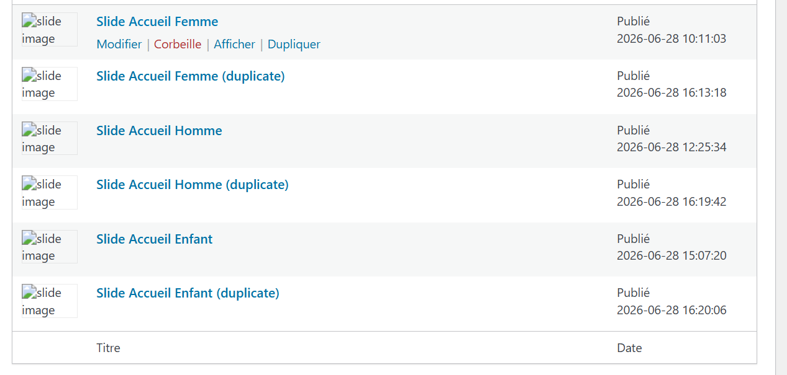Click thumbnail of Slide Accueil Enfant (duplicate)
The height and width of the screenshot is (375, 787).
[50, 301]
